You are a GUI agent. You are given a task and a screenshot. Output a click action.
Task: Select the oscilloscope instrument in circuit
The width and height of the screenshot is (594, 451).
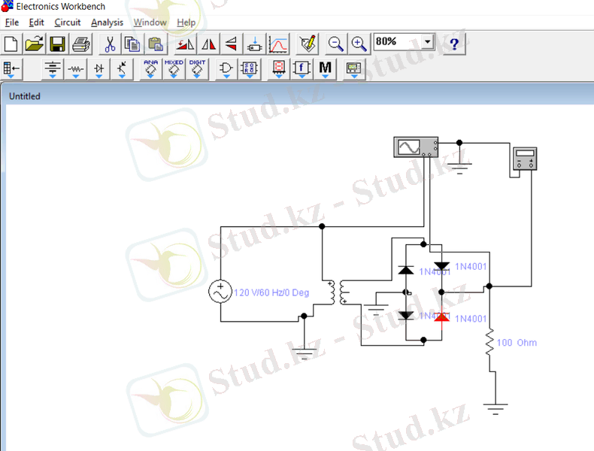pyautogui.click(x=415, y=147)
